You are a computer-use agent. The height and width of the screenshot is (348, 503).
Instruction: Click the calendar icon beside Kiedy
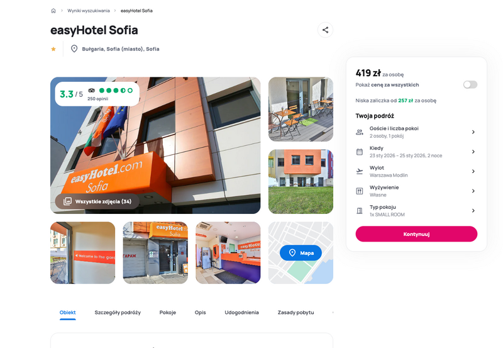(x=360, y=152)
